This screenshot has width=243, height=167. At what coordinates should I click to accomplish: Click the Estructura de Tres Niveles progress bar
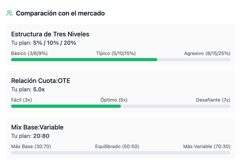click(121, 59)
